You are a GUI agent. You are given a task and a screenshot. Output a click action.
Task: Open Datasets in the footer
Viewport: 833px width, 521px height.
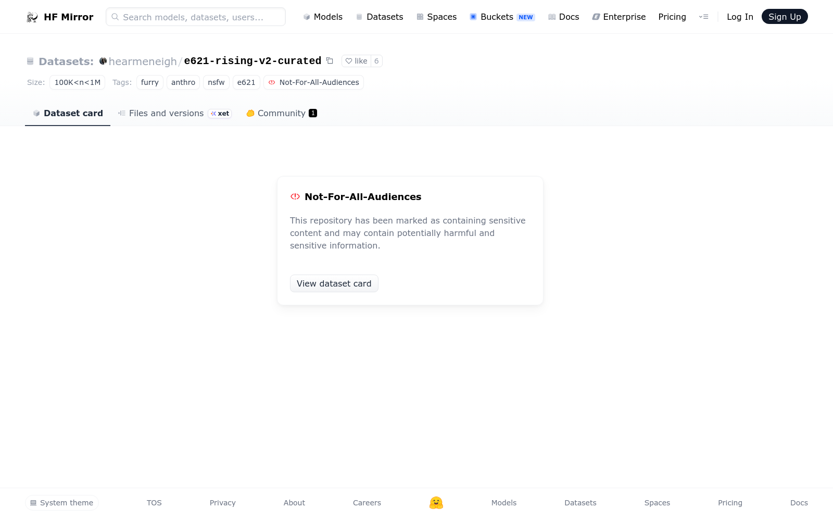pyautogui.click(x=580, y=503)
